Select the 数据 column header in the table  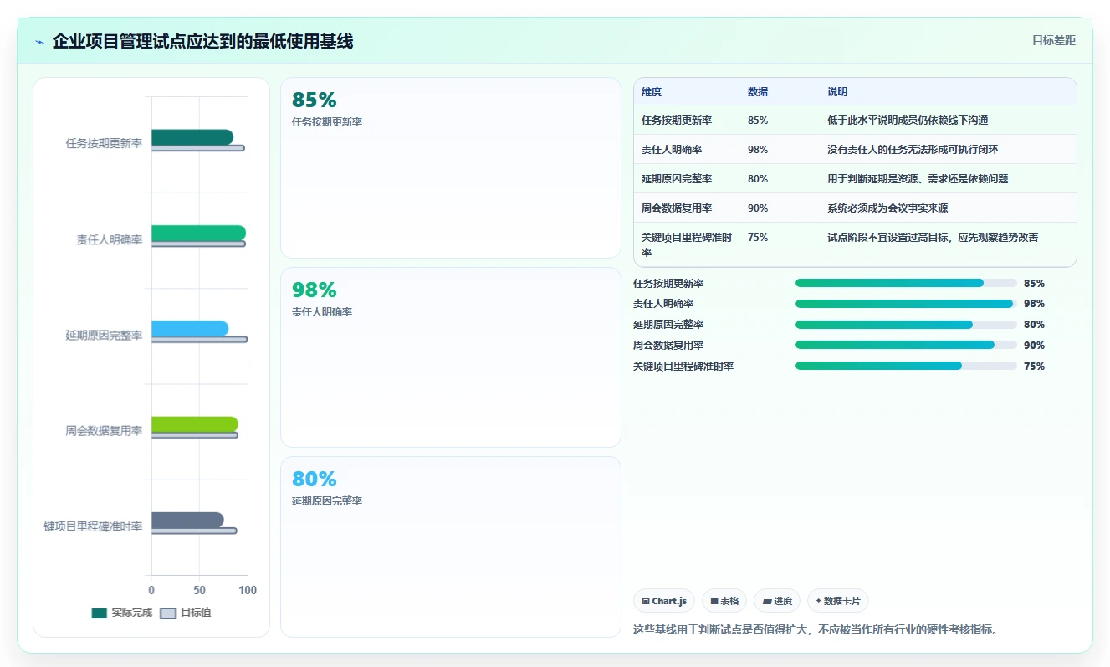(758, 92)
